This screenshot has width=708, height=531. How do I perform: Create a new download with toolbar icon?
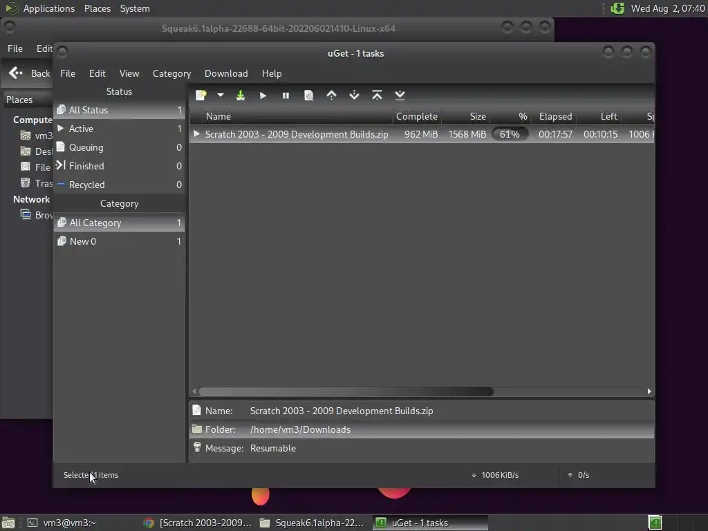click(x=201, y=95)
